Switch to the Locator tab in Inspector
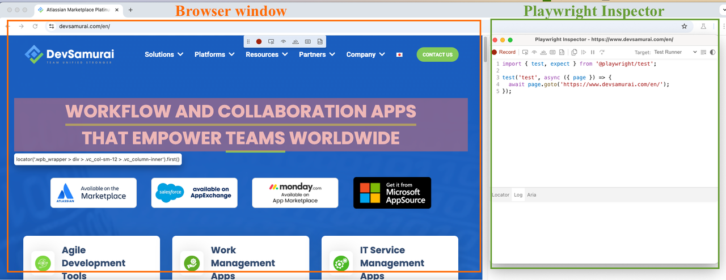 tap(500, 194)
